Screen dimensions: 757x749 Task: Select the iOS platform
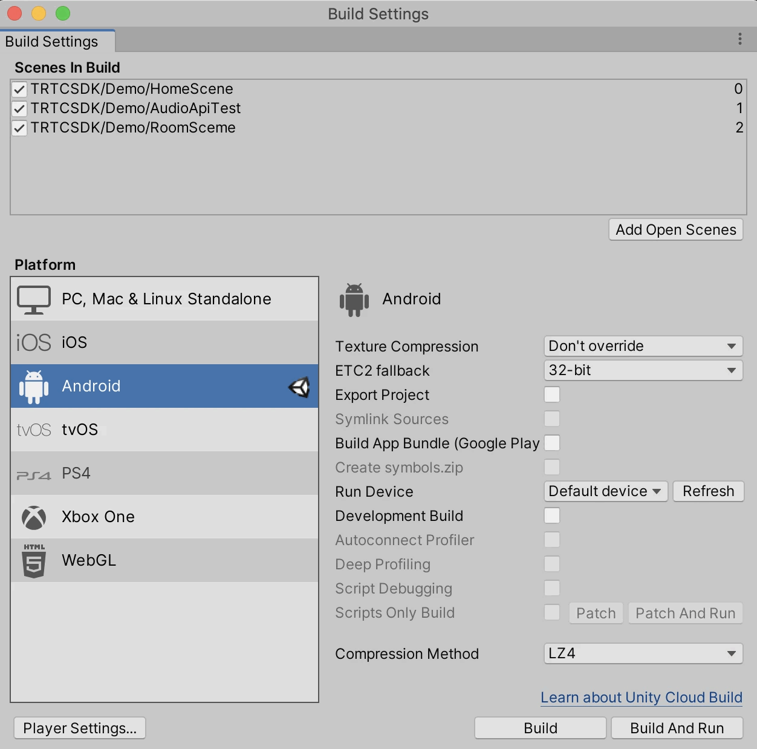(x=164, y=342)
